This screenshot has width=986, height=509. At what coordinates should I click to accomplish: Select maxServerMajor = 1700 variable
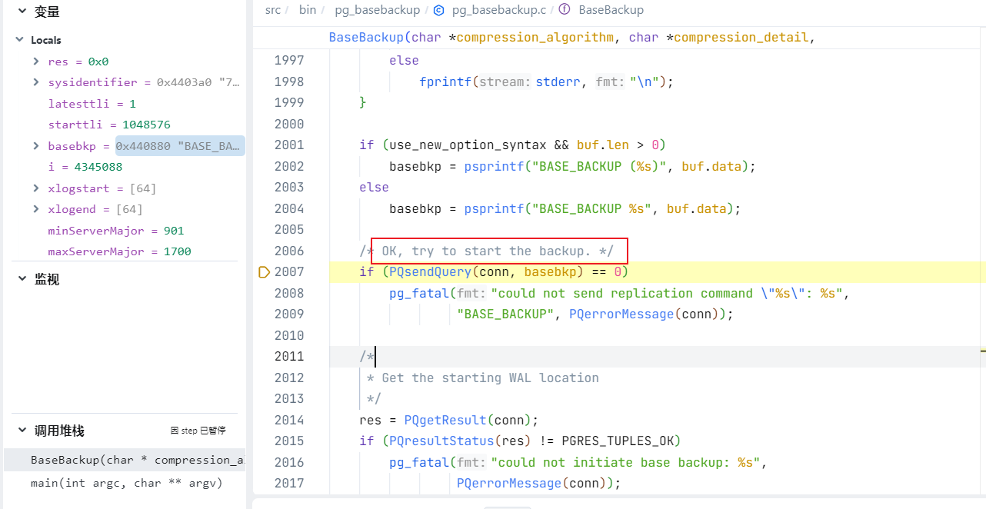[119, 251]
